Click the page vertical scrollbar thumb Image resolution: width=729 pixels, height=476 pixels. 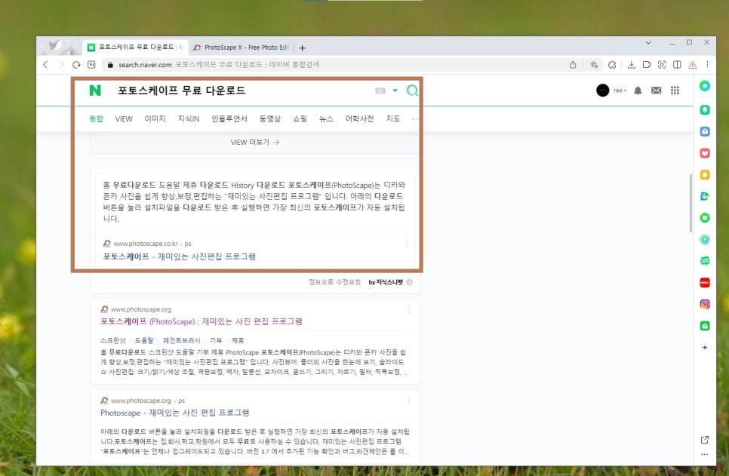pyautogui.click(x=691, y=203)
